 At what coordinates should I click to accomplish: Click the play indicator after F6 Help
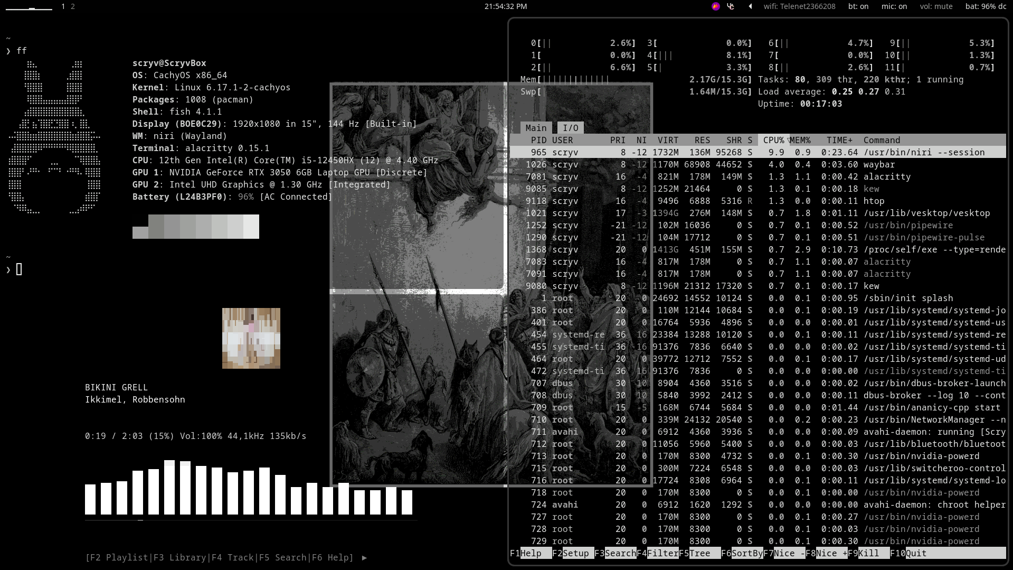pos(364,557)
